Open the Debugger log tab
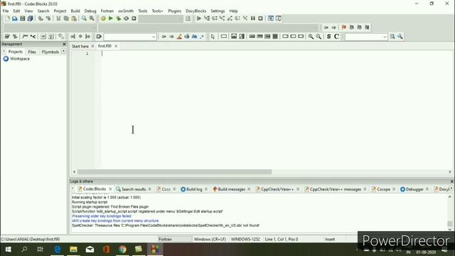This screenshot has height=256, width=455. [x=414, y=189]
